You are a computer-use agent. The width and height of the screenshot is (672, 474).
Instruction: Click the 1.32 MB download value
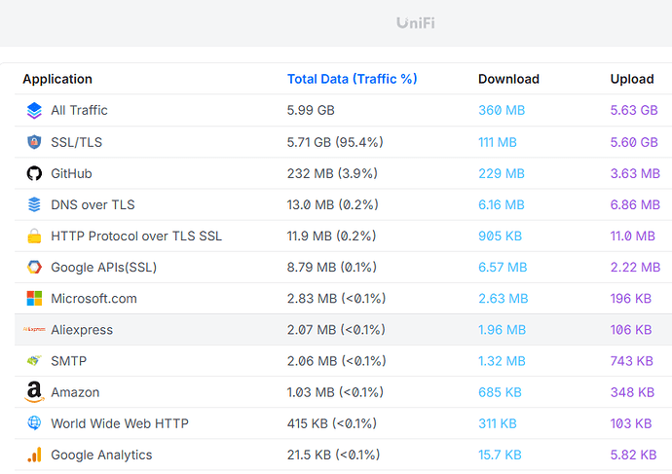[x=502, y=361]
